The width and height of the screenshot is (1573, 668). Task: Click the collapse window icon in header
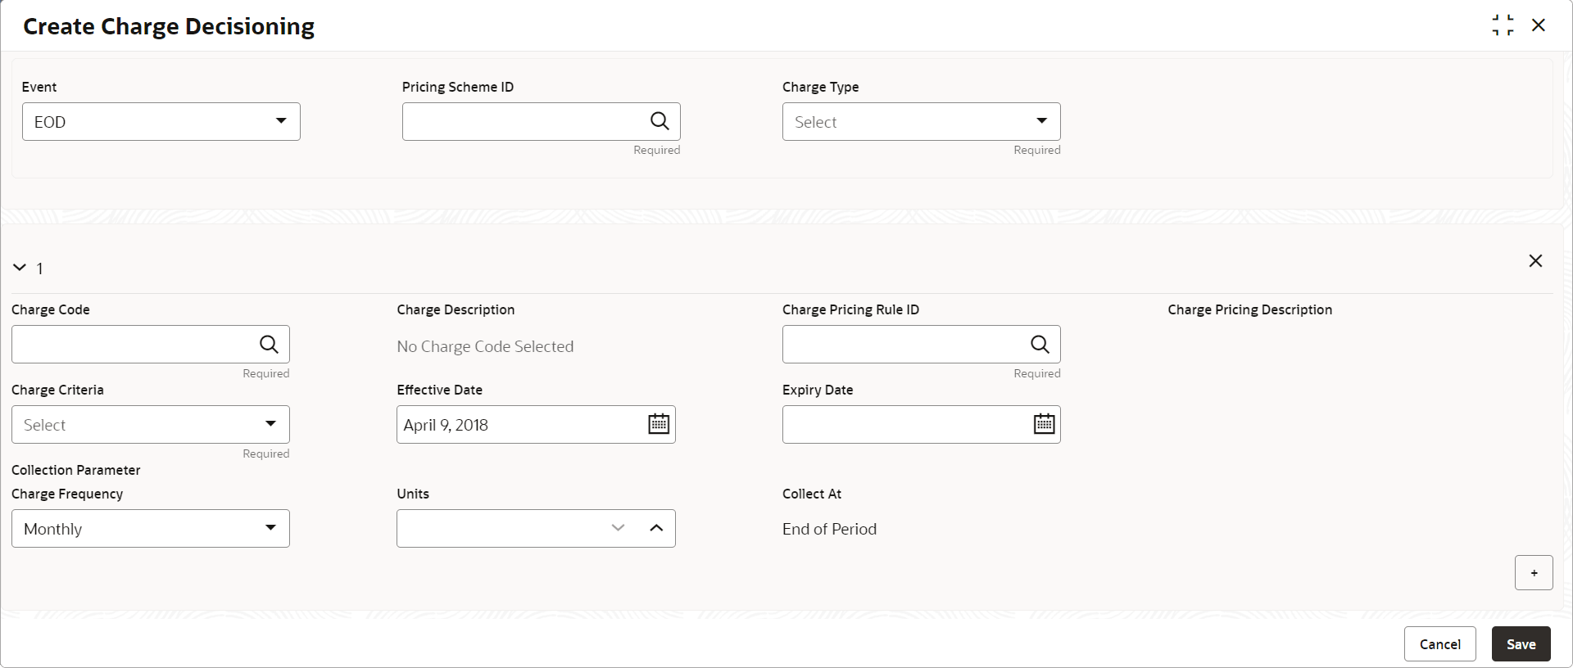click(x=1503, y=25)
